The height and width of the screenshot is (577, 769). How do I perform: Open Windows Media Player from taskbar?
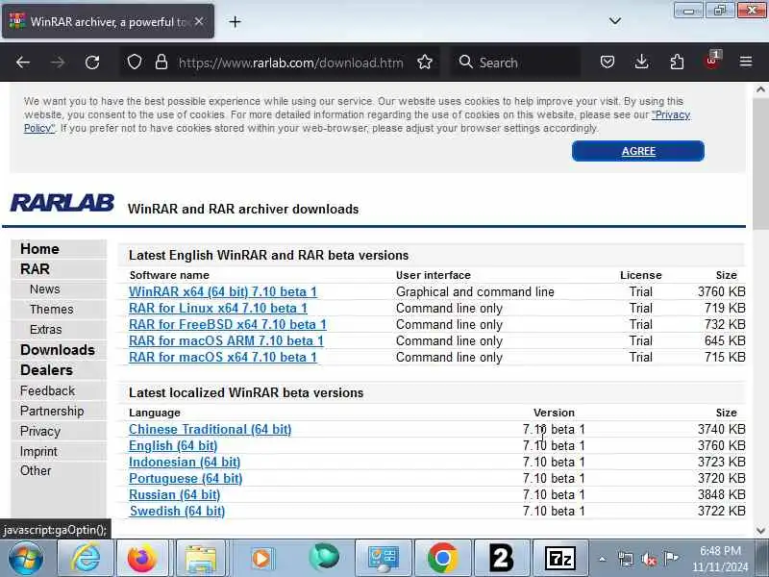[260, 559]
